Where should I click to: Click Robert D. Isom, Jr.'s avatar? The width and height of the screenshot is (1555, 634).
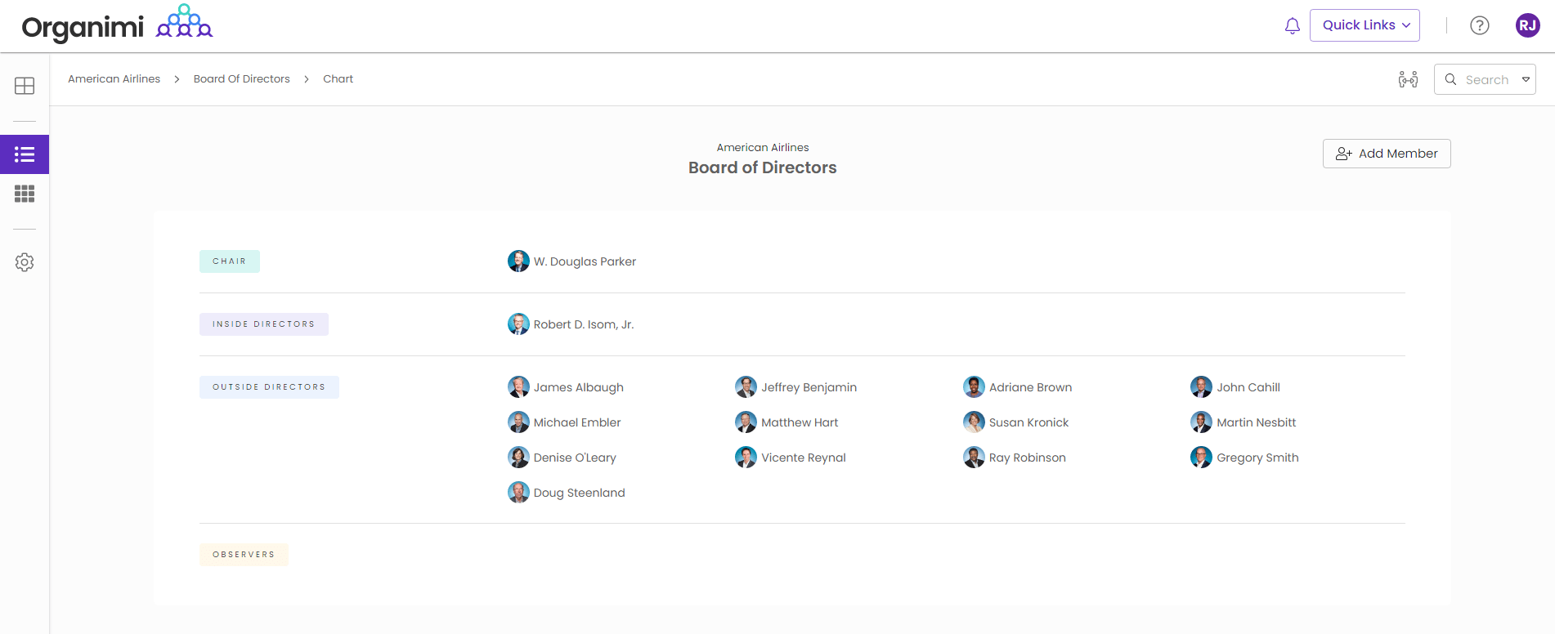point(518,324)
